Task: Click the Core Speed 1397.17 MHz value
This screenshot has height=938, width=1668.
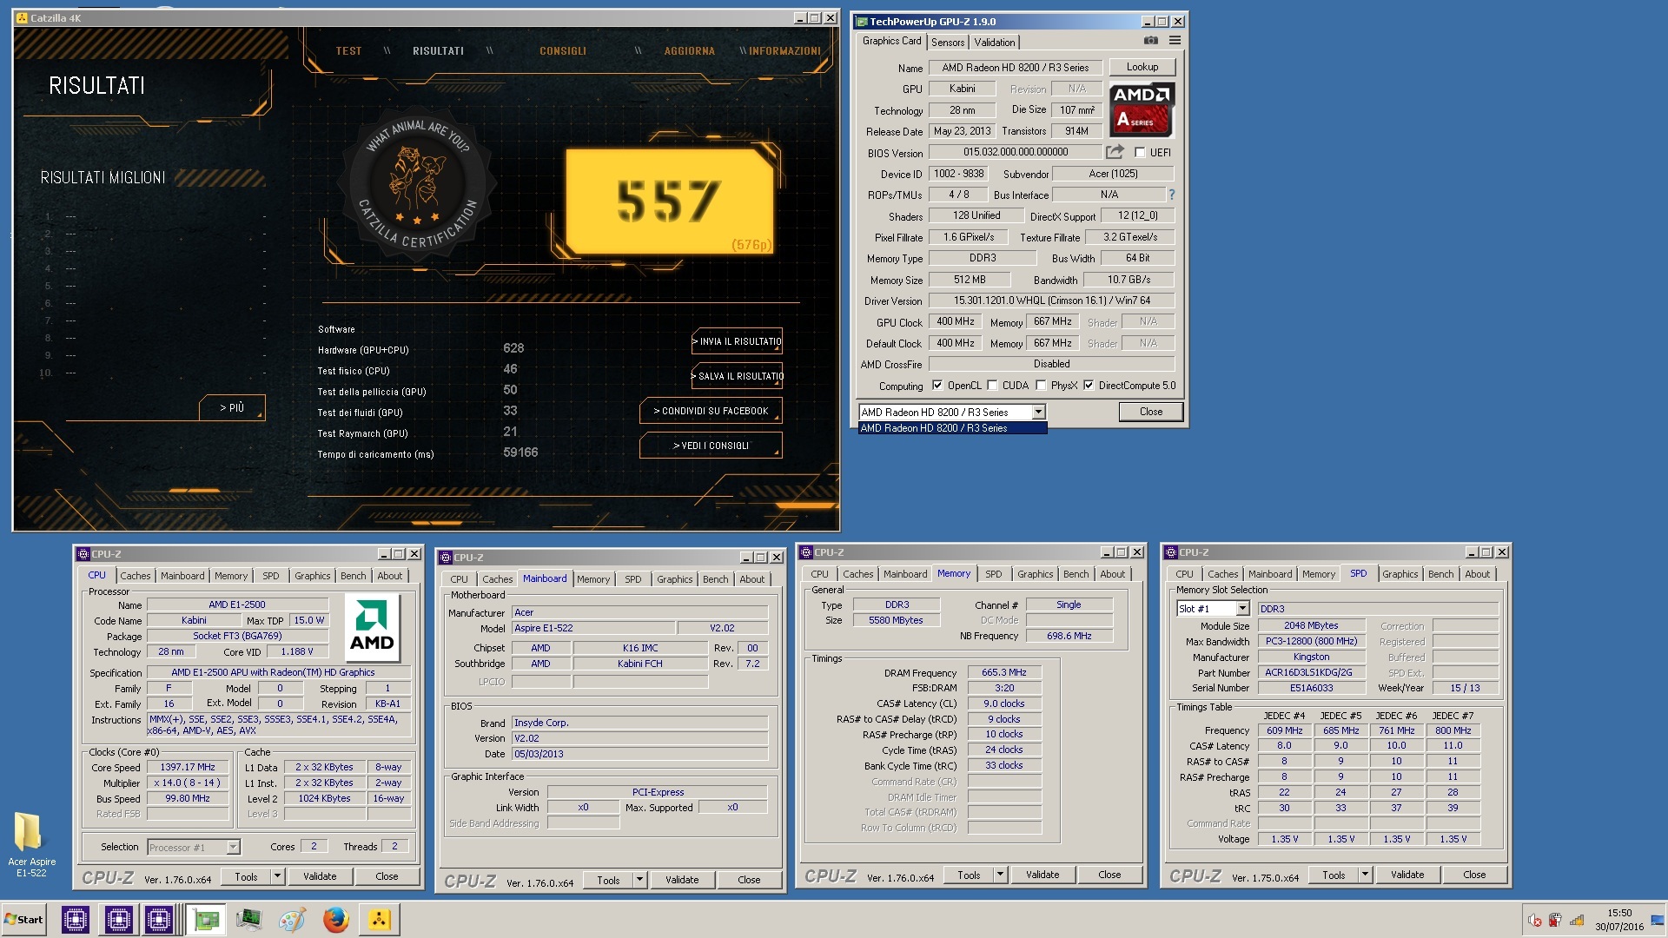Action: 188,767
